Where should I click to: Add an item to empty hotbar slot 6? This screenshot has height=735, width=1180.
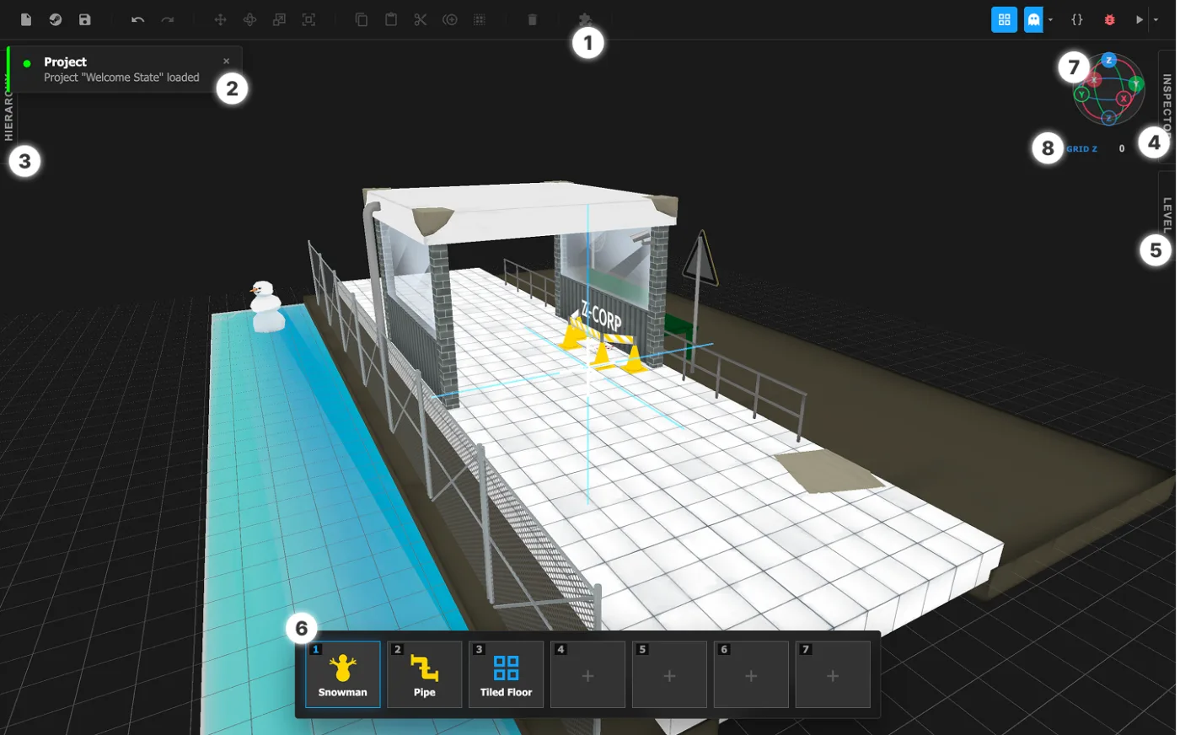752,674
